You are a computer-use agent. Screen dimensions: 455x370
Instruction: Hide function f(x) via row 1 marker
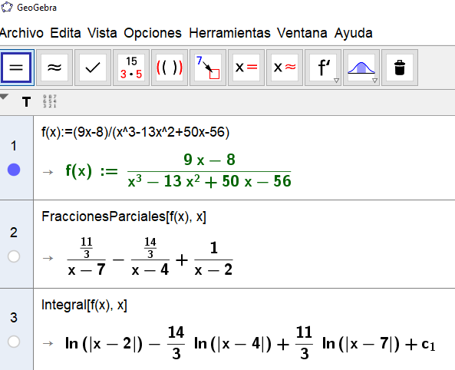14,170
